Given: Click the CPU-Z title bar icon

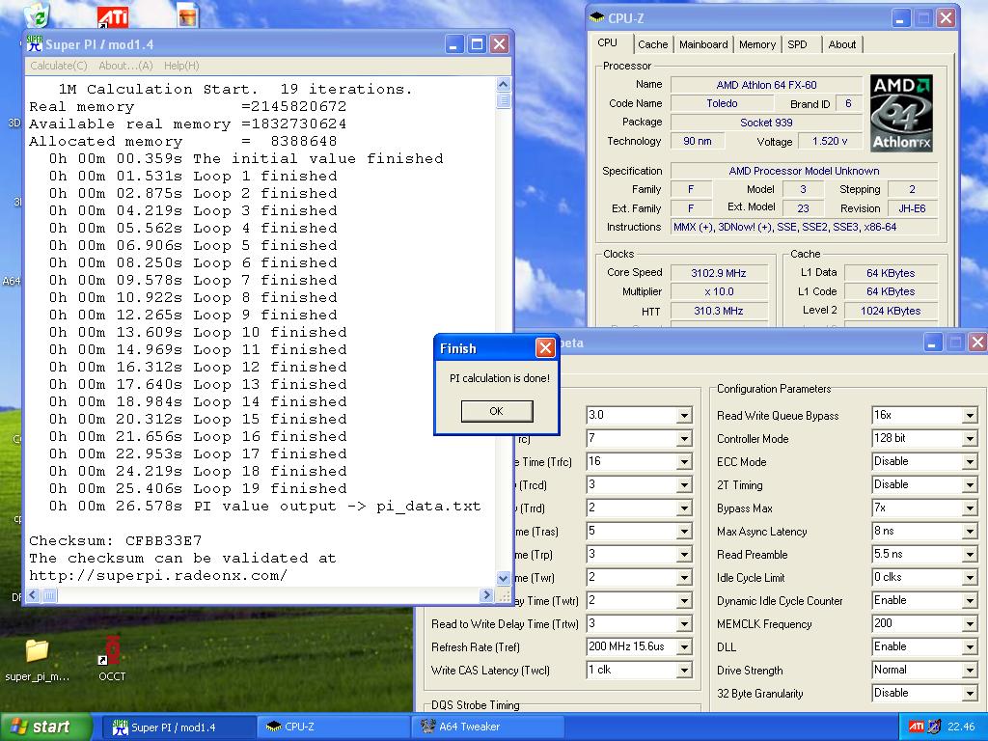Looking at the screenshot, I should point(596,18).
